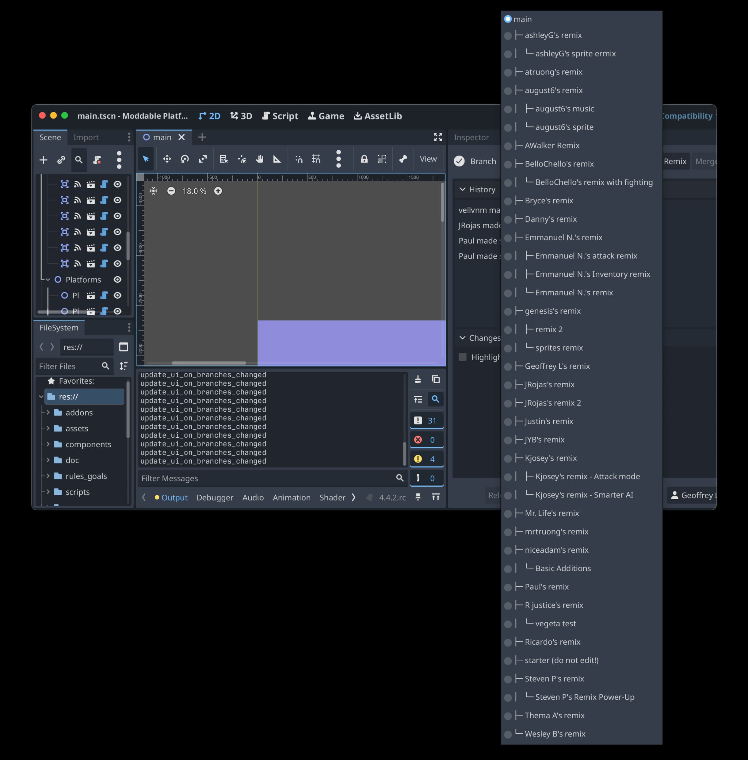Toggle grid snapping in the toolbar
748x760 pixels.
(x=316, y=159)
